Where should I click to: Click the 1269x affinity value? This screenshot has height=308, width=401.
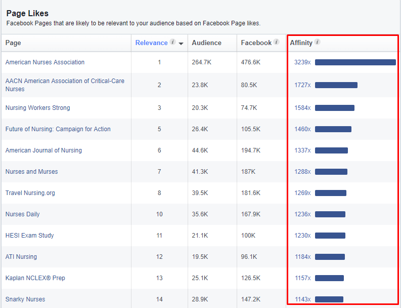tap(302, 192)
